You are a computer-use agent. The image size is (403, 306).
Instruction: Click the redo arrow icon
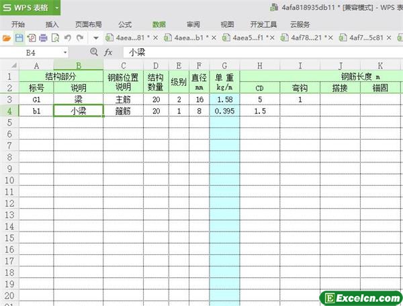pyautogui.click(x=80, y=38)
